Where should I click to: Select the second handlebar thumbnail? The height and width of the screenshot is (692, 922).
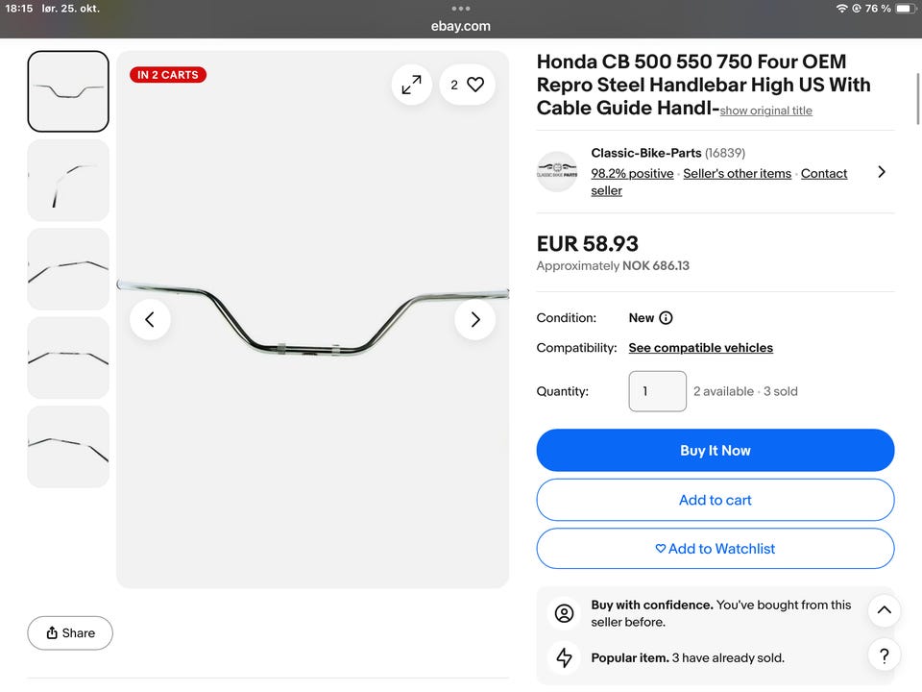(68, 181)
